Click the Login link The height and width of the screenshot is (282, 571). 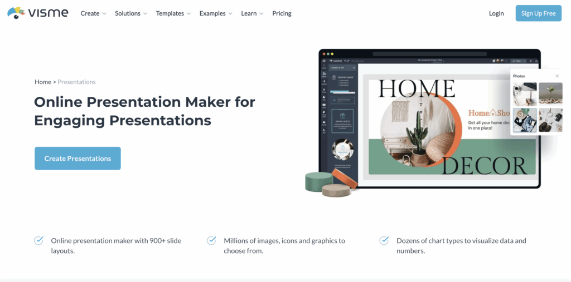pyautogui.click(x=496, y=13)
